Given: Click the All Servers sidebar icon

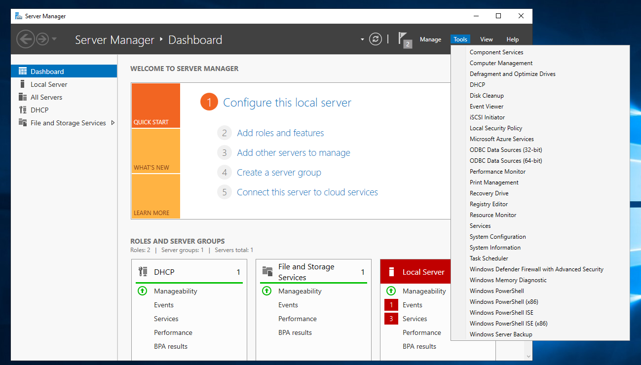Looking at the screenshot, I should pyautogui.click(x=22, y=97).
